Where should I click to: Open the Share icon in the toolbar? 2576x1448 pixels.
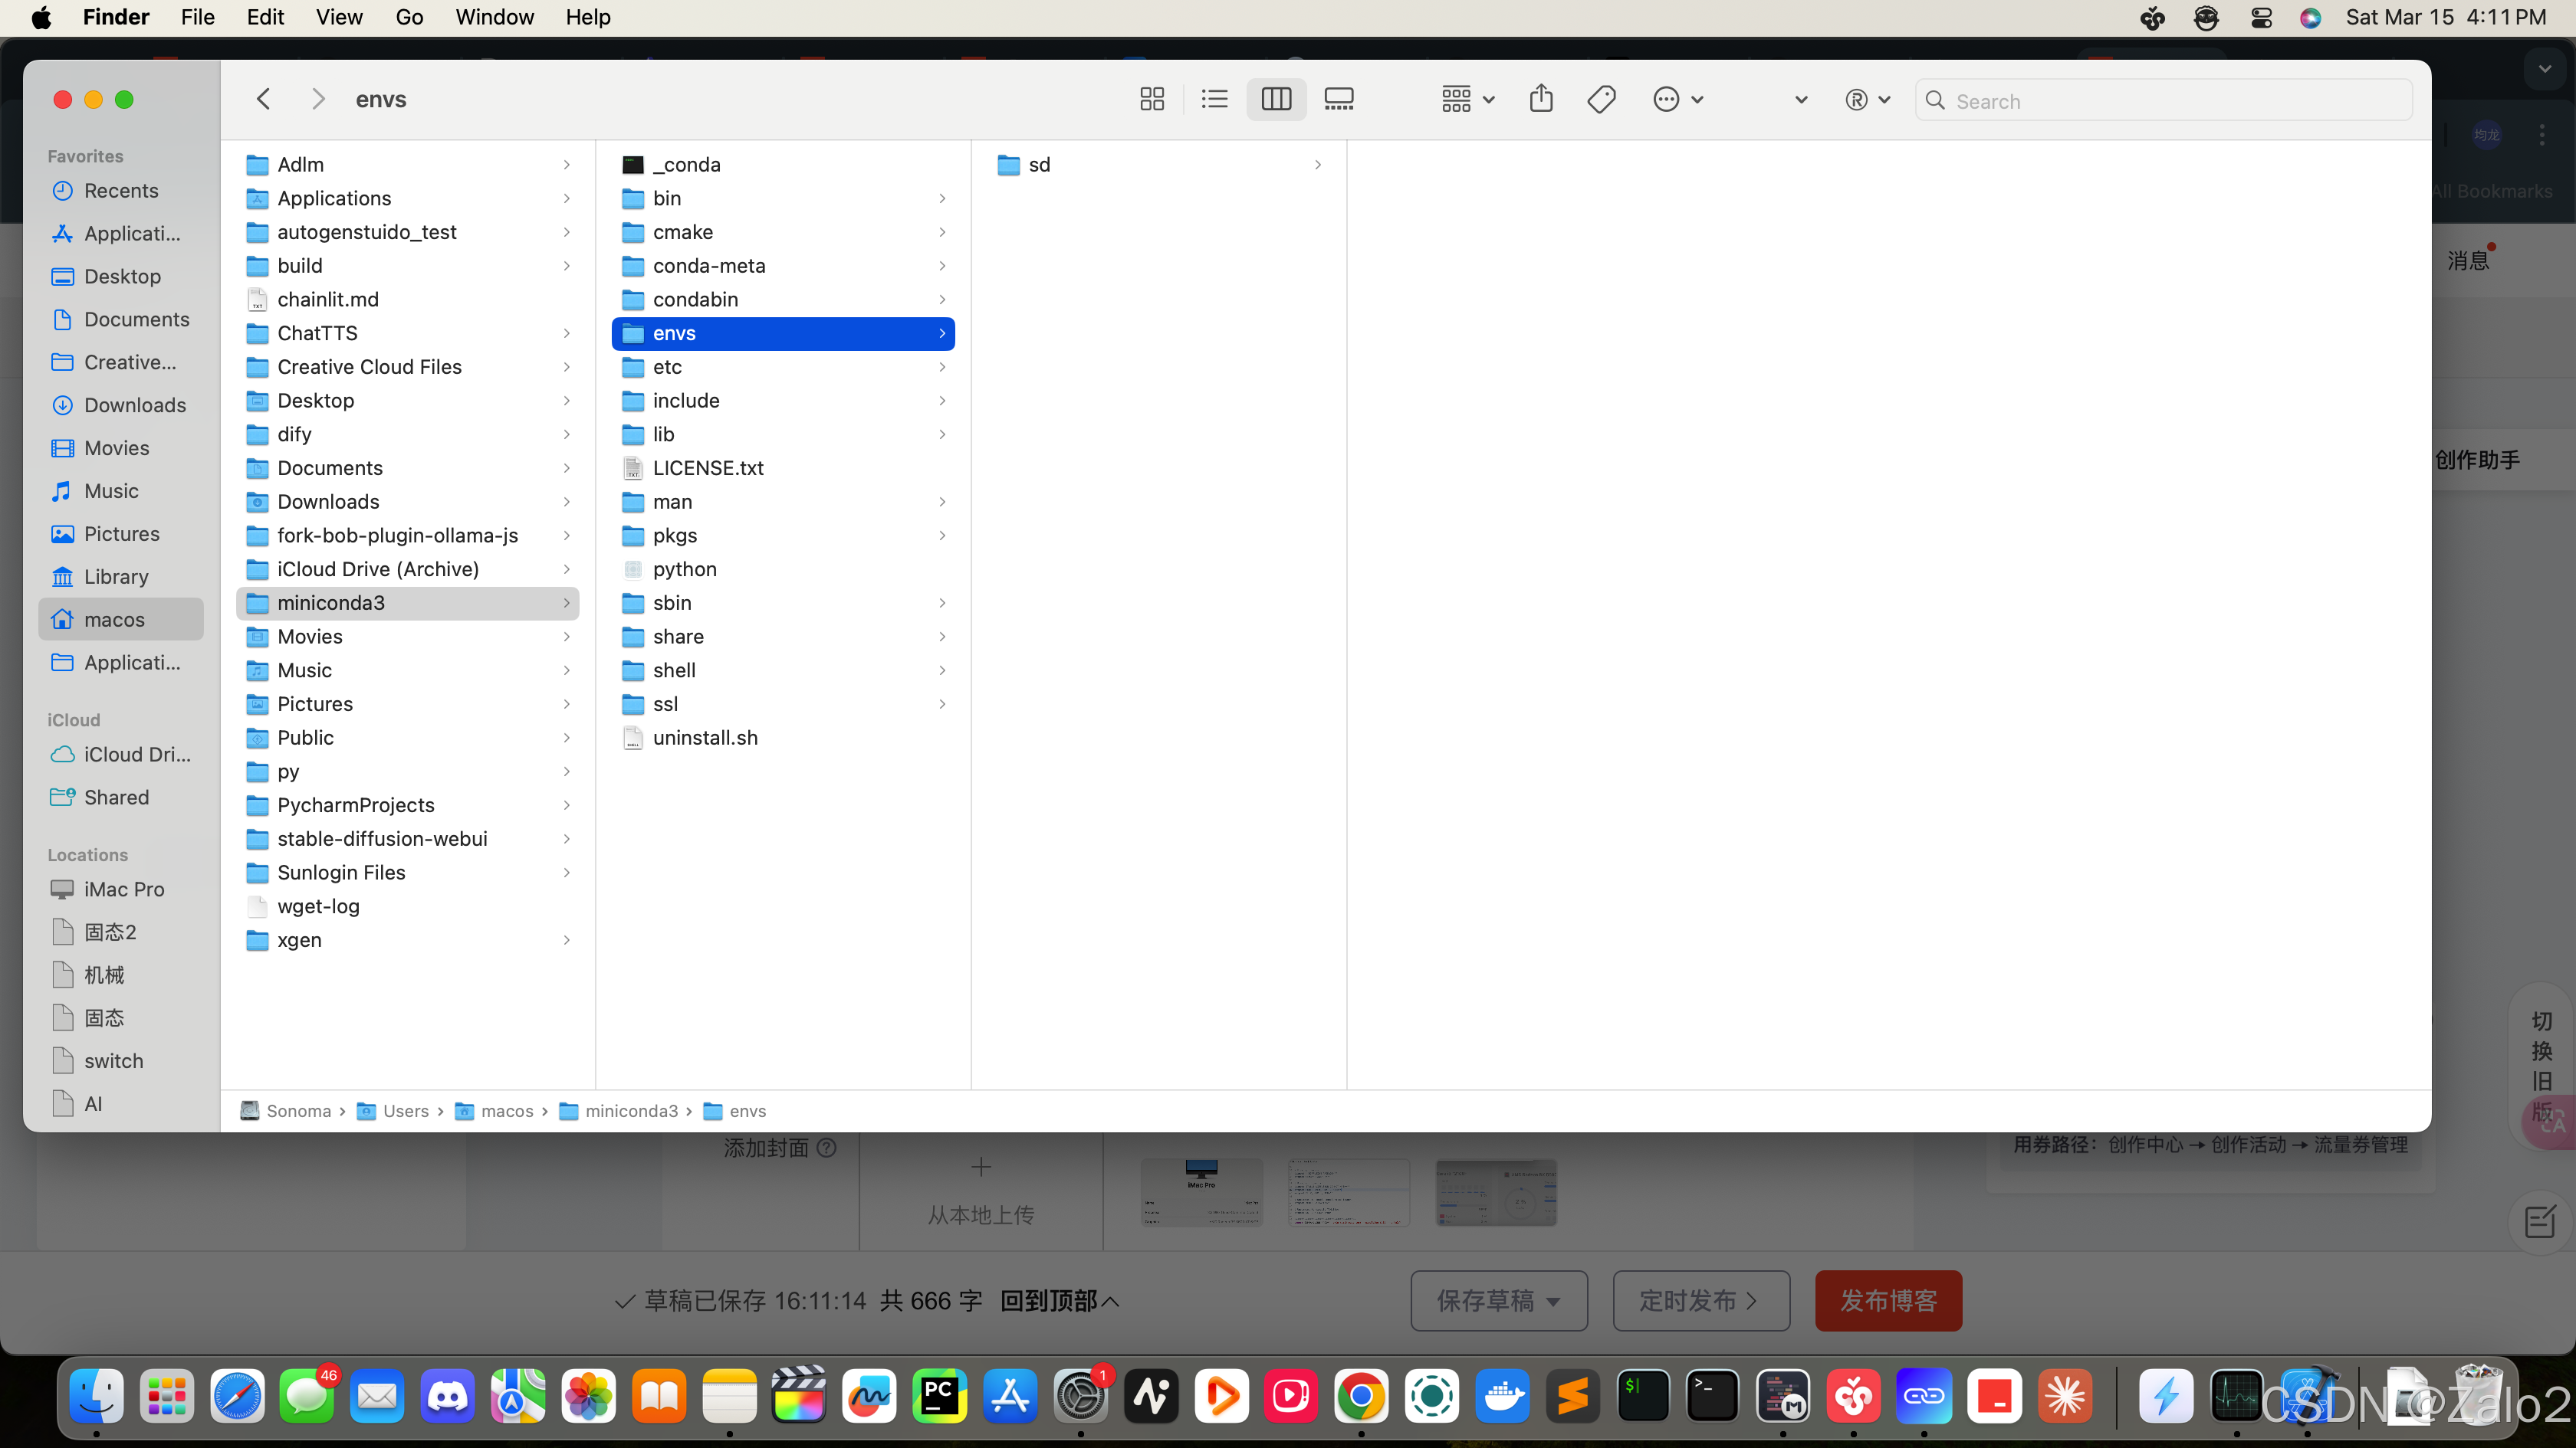1541,99
